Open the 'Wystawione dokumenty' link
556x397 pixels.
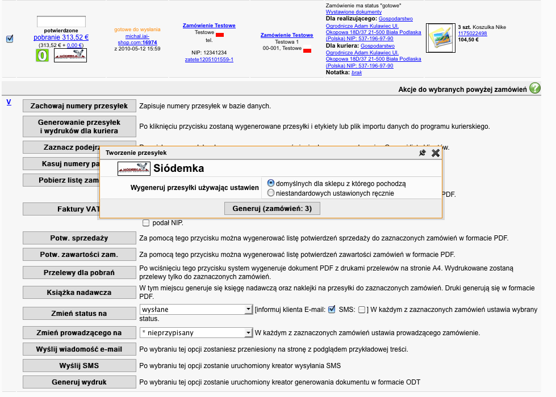(353, 12)
